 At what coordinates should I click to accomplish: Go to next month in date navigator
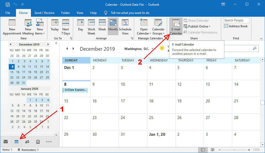tap(48, 44)
